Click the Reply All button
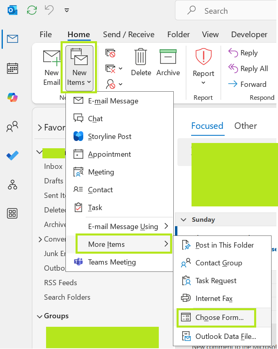The height and width of the screenshot is (349, 278). tap(248, 68)
